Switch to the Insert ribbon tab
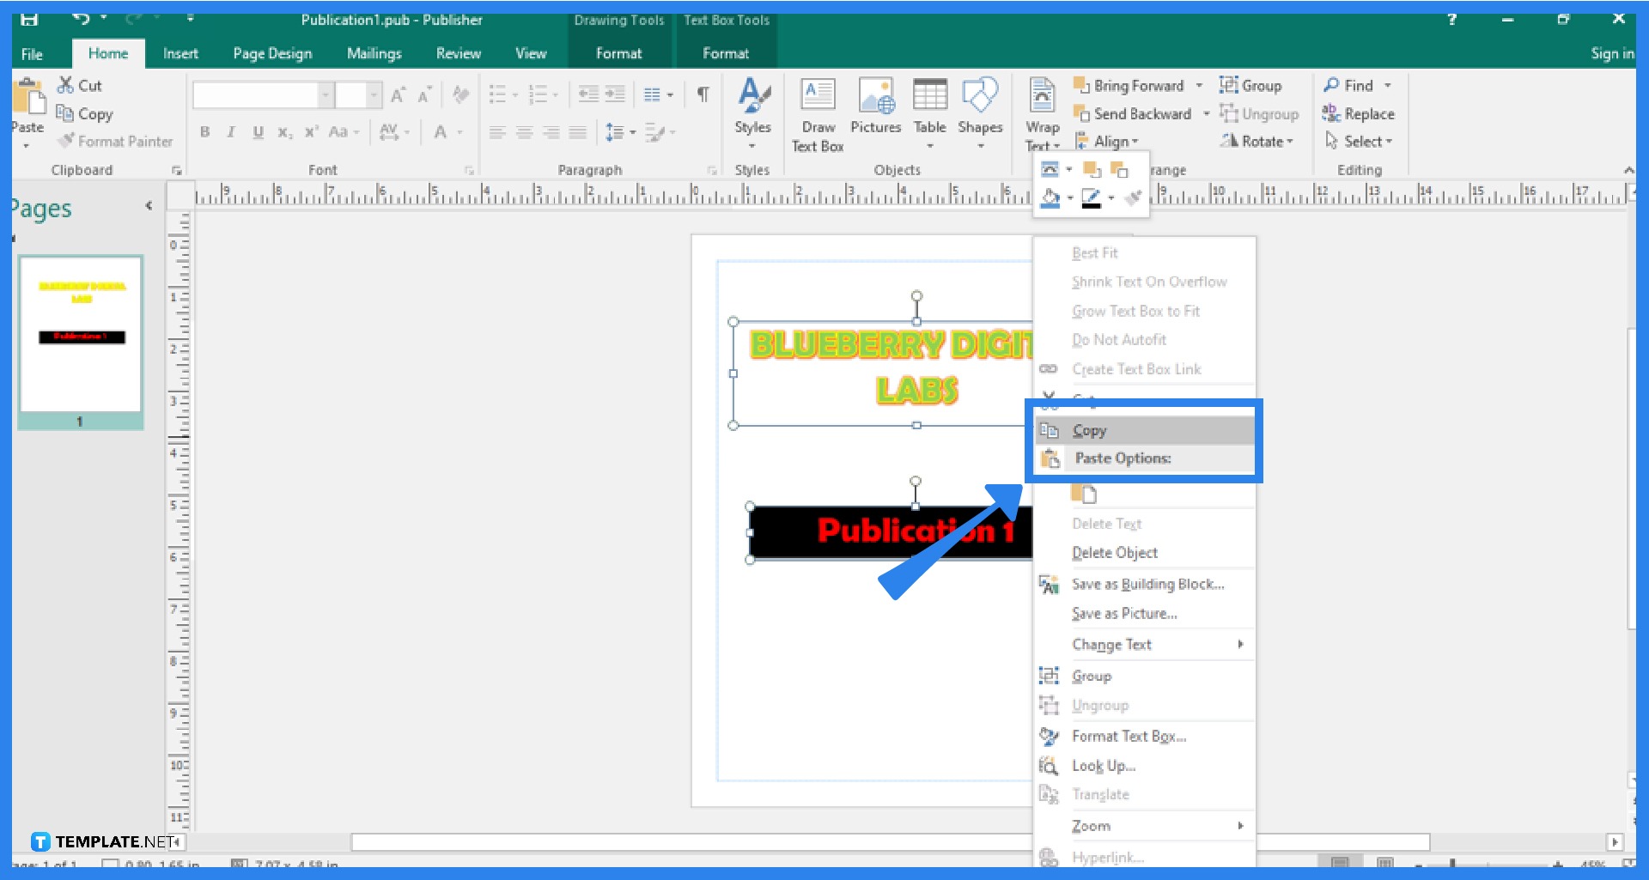 tap(180, 53)
